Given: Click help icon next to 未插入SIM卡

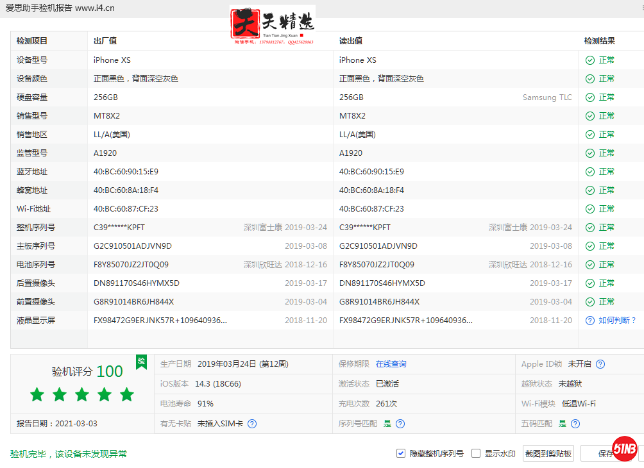Looking at the screenshot, I should click(252, 424).
